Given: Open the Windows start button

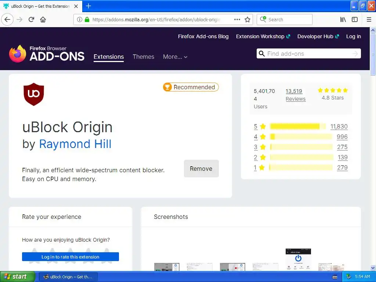Looking at the screenshot, I should click(x=18, y=277).
